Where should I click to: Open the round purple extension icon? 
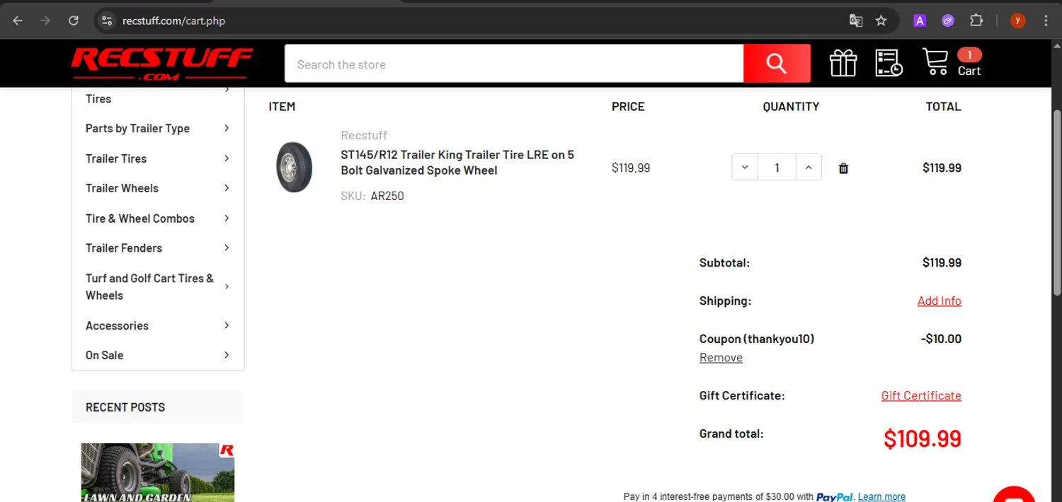pos(948,21)
